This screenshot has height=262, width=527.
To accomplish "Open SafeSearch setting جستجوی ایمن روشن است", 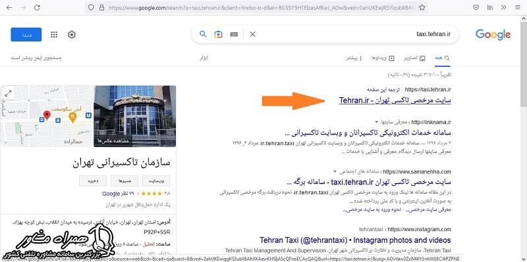I will [x=36, y=58].
